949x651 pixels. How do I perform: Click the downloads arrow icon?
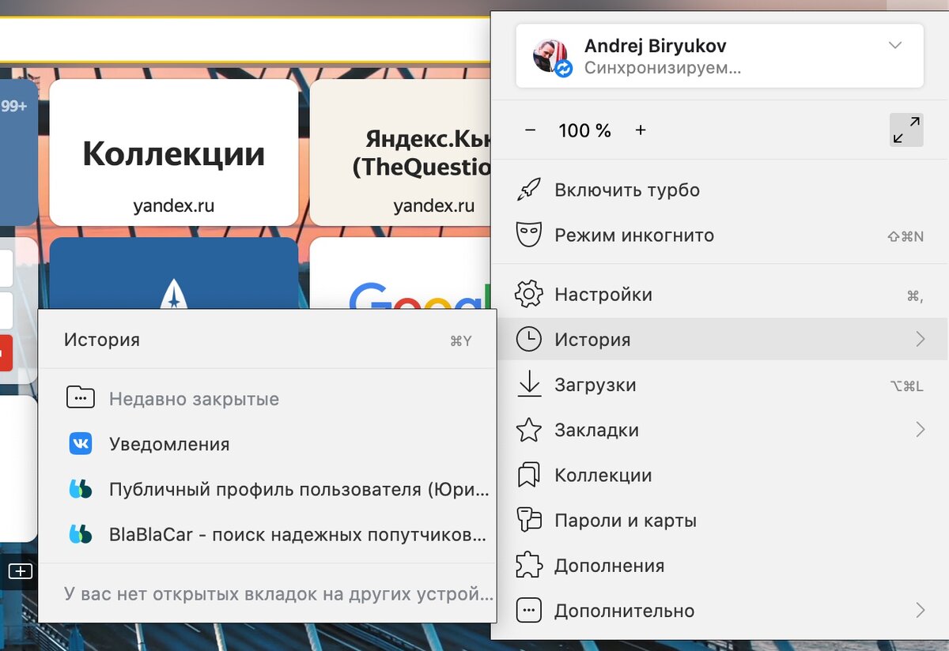pyautogui.click(x=528, y=385)
